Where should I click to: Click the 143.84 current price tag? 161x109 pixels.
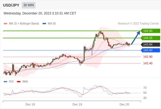click(x=150, y=44)
